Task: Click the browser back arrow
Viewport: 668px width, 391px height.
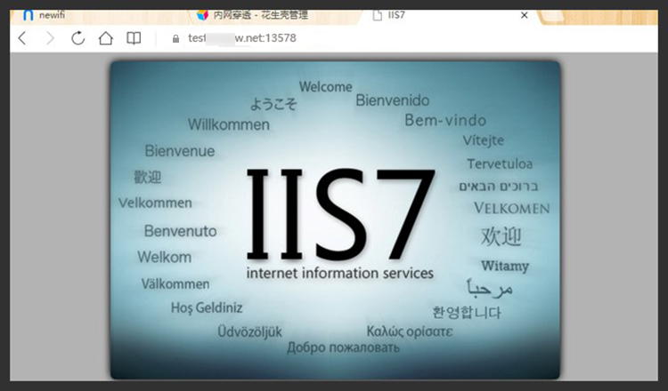Action: pyautogui.click(x=22, y=38)
